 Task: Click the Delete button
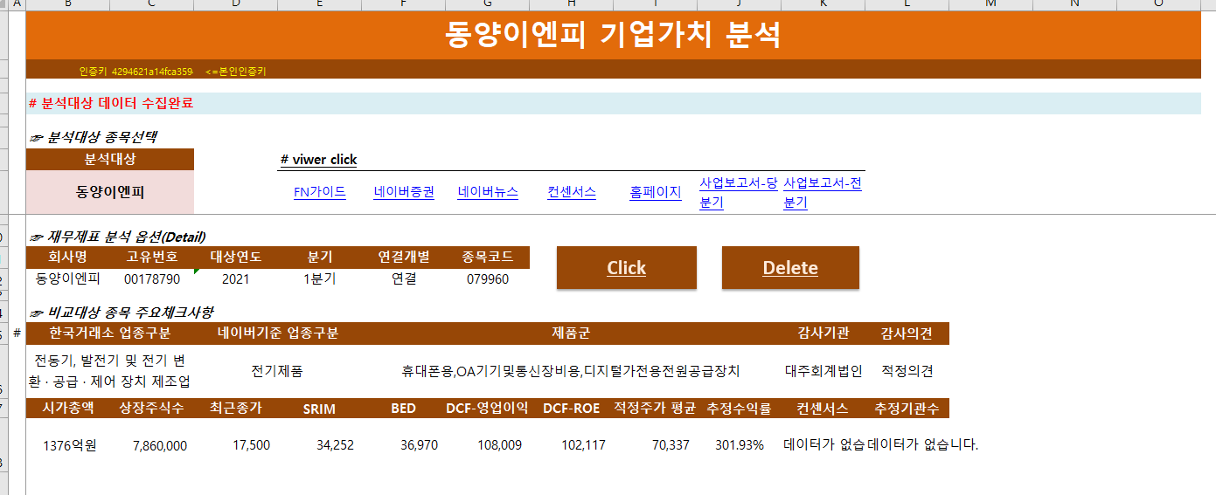790,268
